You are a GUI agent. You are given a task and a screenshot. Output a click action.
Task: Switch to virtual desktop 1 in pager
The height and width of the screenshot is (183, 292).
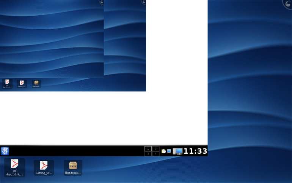[x=148, y=149]
